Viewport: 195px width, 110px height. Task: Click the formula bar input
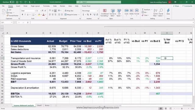[111, 23]
